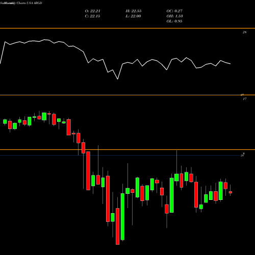The image size is (255, 255).
Task: Click the OC: 0.27 statistic
Action: click(x=174, y=11)
